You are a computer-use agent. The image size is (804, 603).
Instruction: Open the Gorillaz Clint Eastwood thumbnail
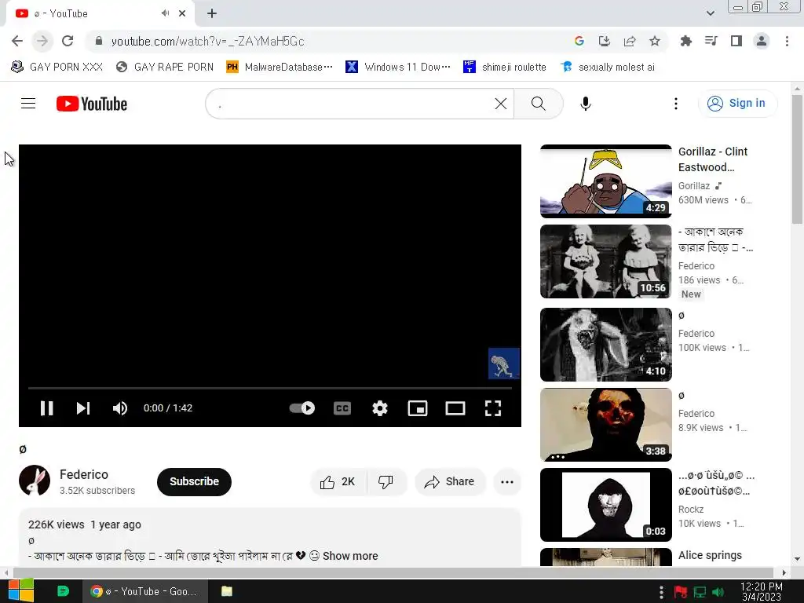click(x=606, y=181)
